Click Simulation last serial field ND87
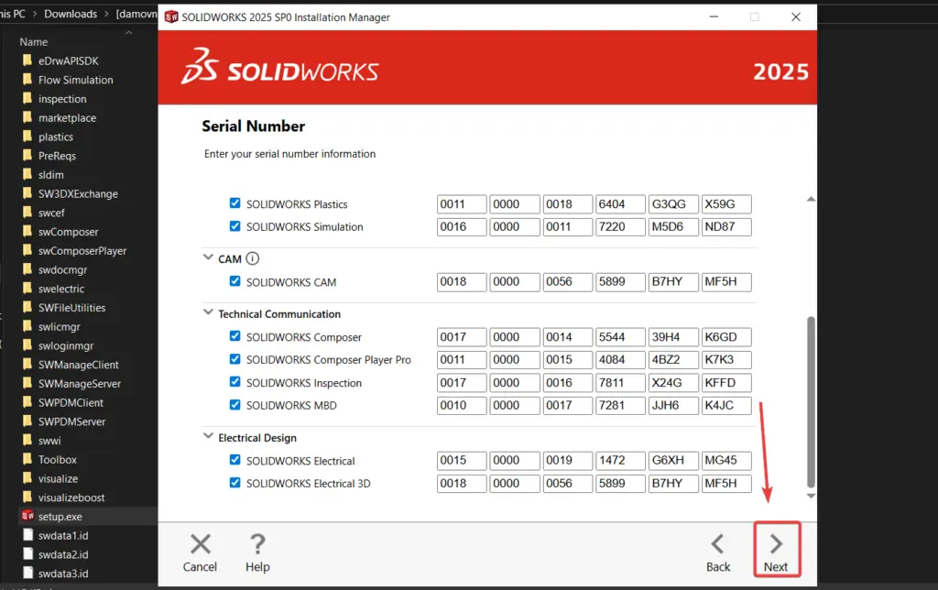 click(726, 227)
